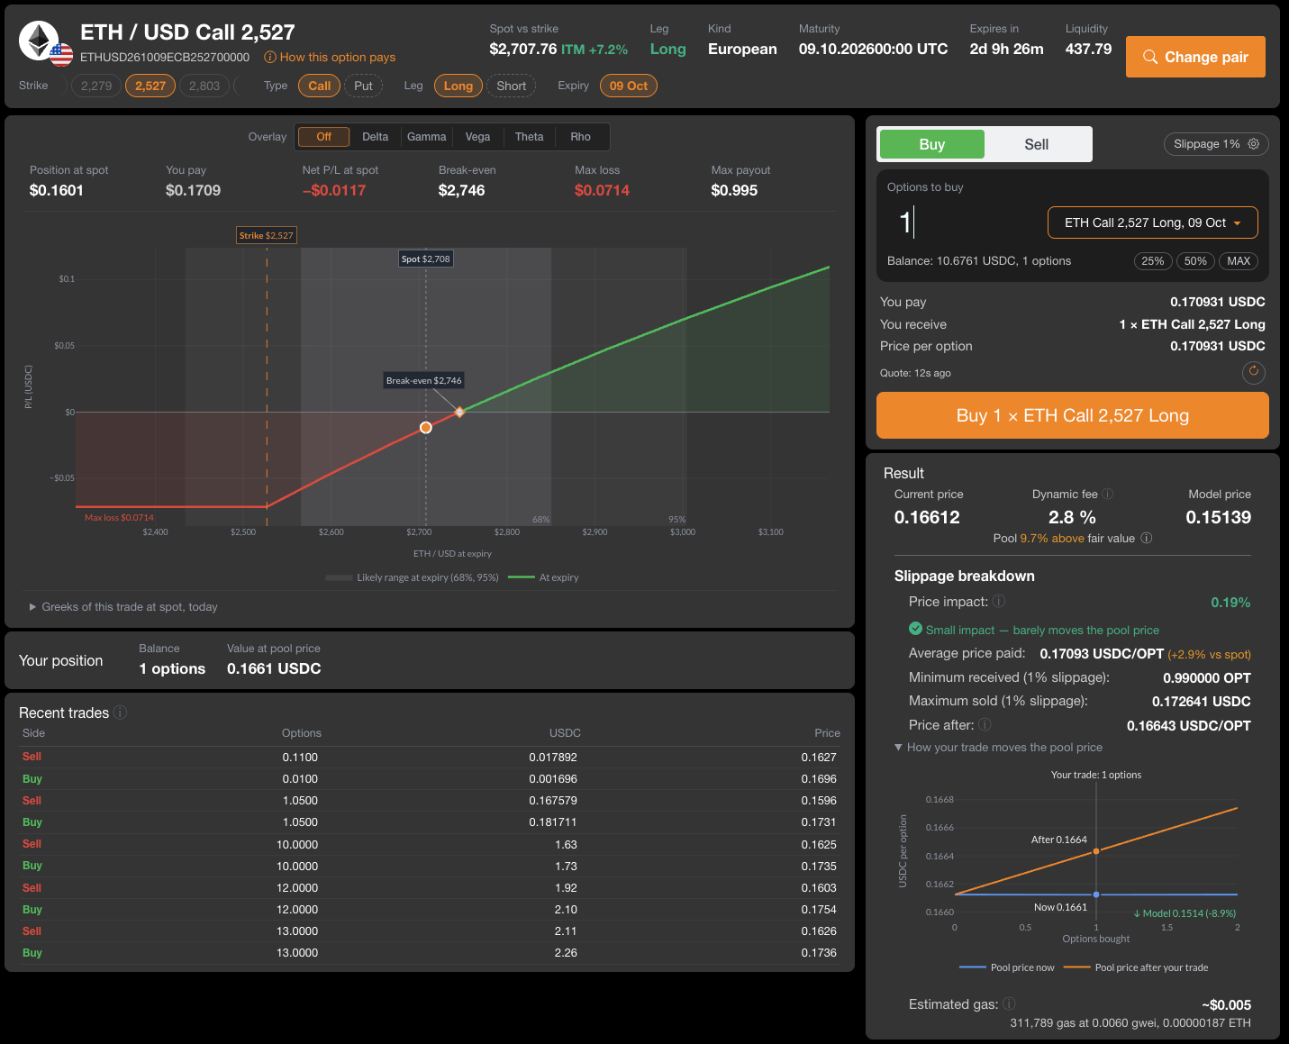Click the info icon beside How this option pays
This screenshot has width=1289, height=1044.
click(x=269, y=57)
